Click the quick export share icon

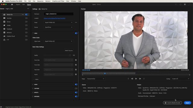point(180,4)
